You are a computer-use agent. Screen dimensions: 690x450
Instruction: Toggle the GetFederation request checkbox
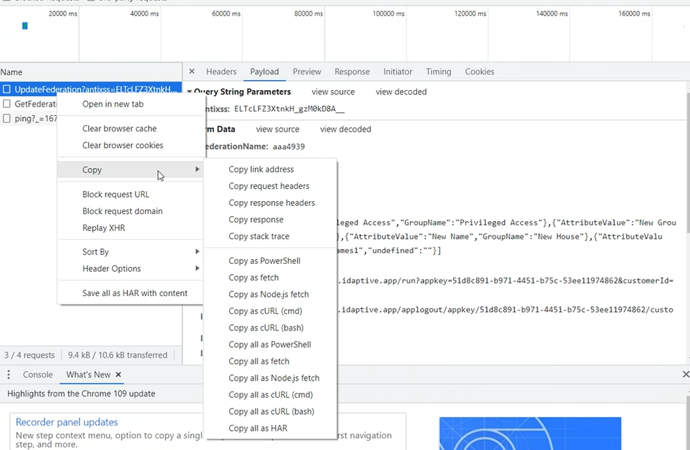(x=6, y=104)
